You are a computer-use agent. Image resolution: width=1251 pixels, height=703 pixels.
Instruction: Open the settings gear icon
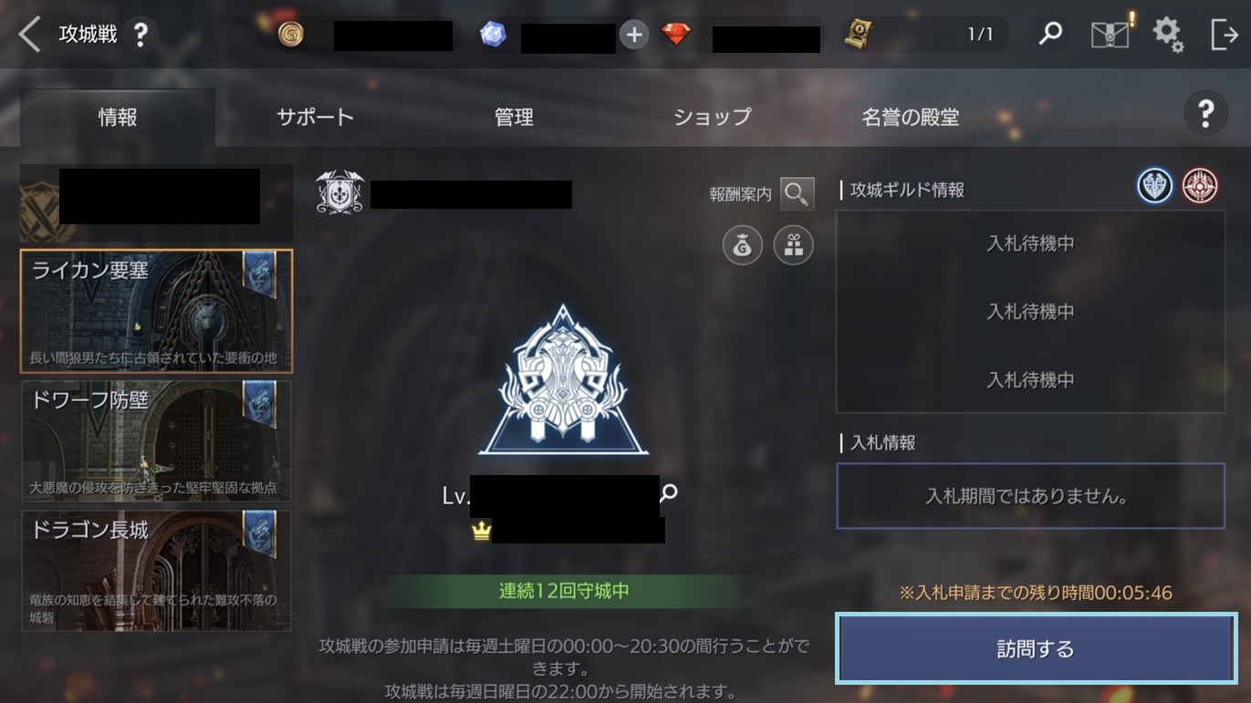point(1167,35)
